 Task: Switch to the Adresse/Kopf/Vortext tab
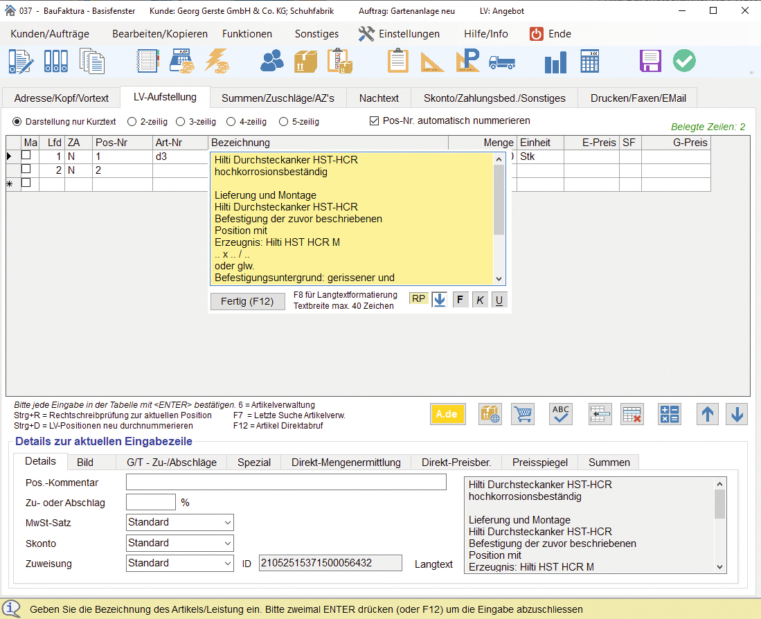pos(61,98)
